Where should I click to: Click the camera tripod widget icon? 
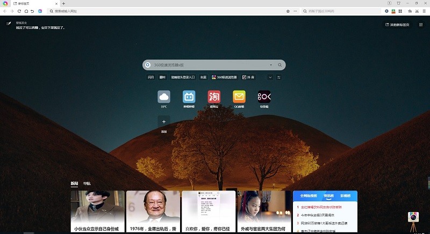(x=413, y=222)
